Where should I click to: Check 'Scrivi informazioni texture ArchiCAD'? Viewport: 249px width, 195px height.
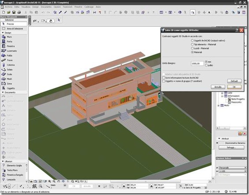(164, 78)
